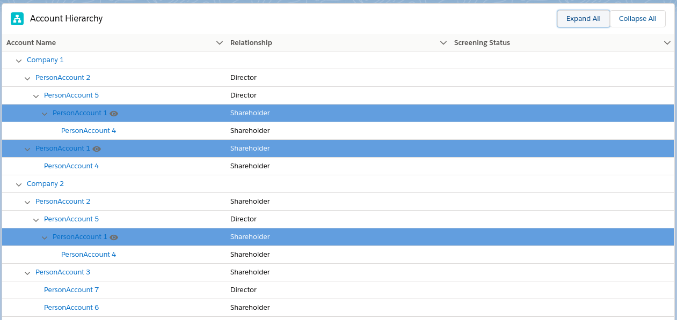Open Account Name column dropdown arrow
This screenshot has width=677, height=320.
(x=219, y=43)
